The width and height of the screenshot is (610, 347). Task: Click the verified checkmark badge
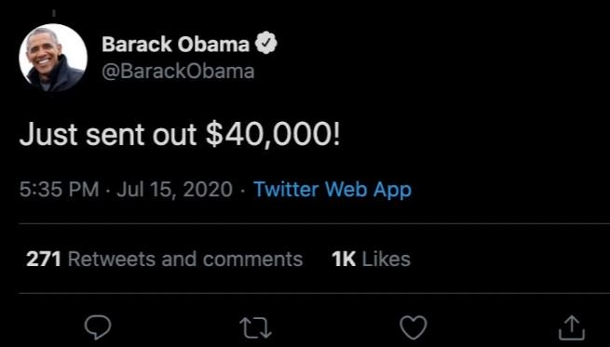click(x=266, y=43)
